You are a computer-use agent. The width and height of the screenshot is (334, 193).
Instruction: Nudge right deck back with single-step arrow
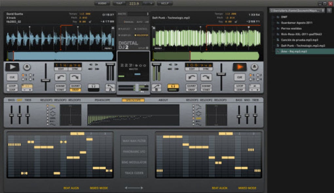click(170, 65)
